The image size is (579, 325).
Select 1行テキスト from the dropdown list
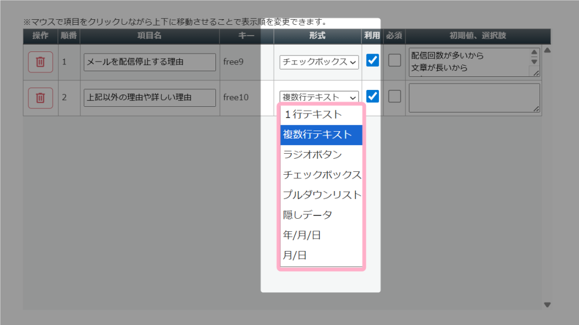pos(321,115)
